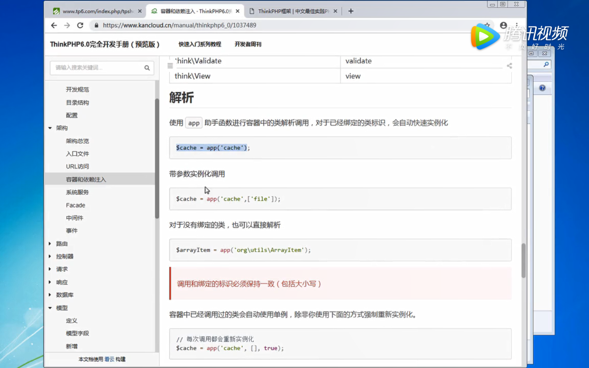This screenshot has width=589, height=368.
Task: Open 模型字段 page
Action: tap(77, 333)
